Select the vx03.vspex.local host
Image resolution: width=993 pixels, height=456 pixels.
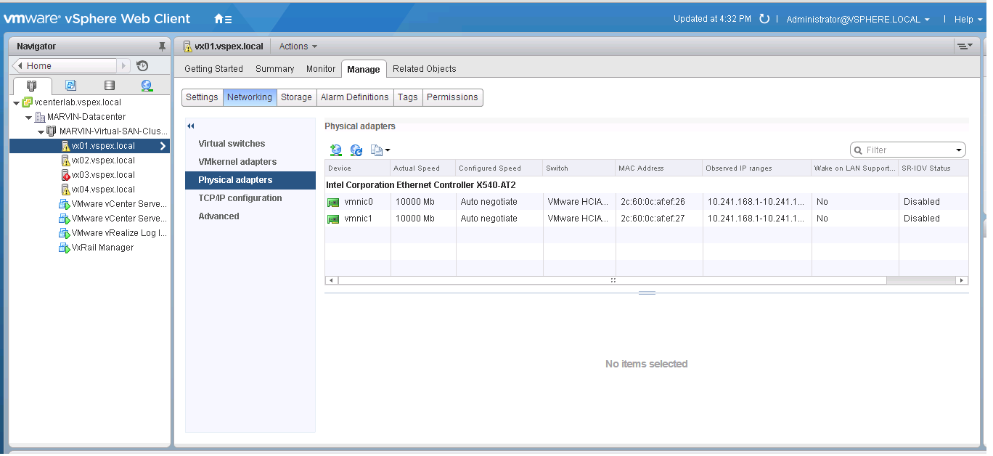coord(103,175)
